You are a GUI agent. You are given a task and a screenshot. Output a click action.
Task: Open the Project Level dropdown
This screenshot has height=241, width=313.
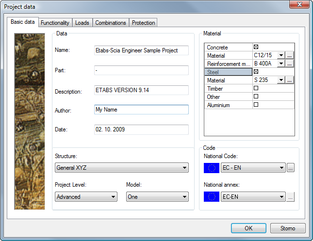[86, 197]
